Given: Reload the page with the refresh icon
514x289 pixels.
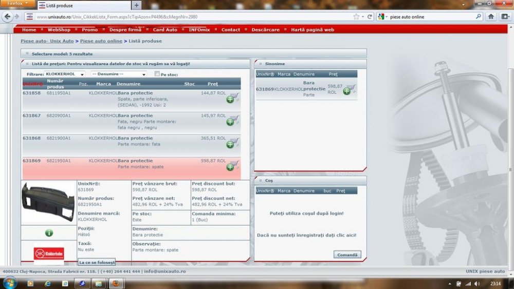Looking at the screenshot, I should [x=370, y=16].
